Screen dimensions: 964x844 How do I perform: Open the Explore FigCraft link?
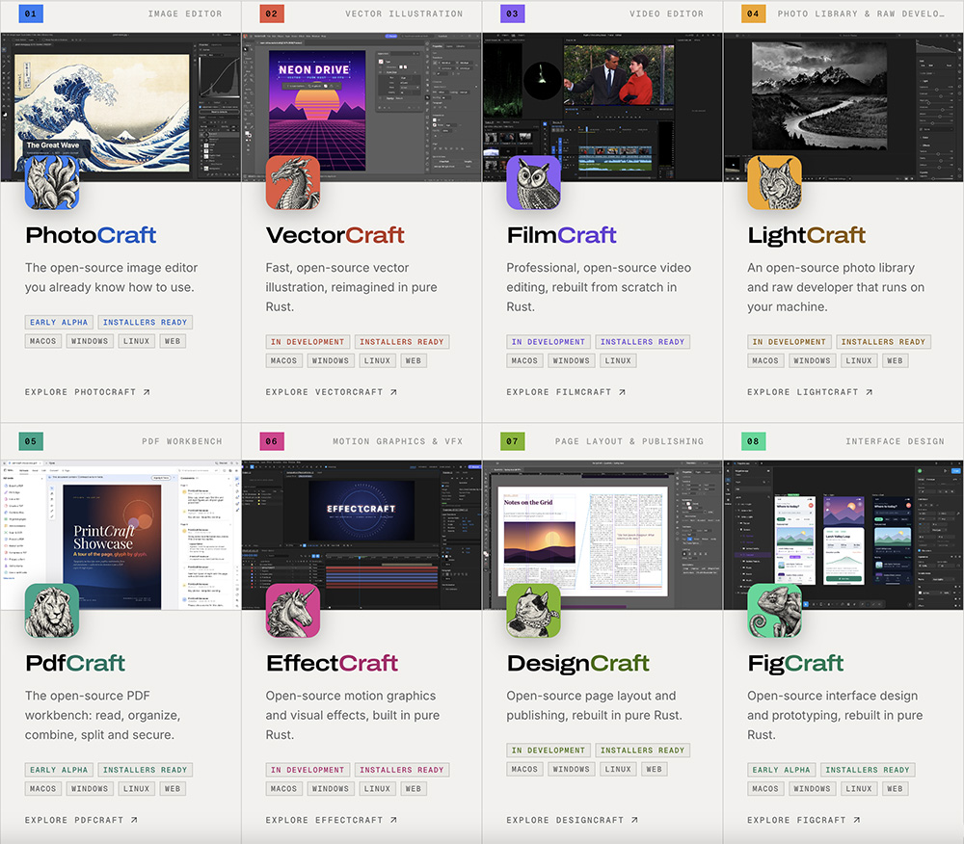coord(804,820)
